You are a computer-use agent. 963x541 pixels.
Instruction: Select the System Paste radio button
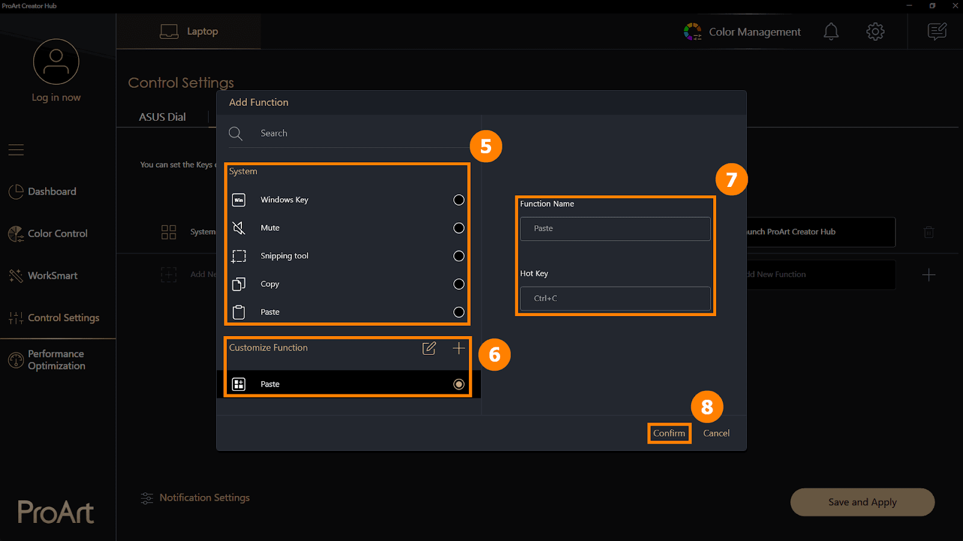coord(459,312)
